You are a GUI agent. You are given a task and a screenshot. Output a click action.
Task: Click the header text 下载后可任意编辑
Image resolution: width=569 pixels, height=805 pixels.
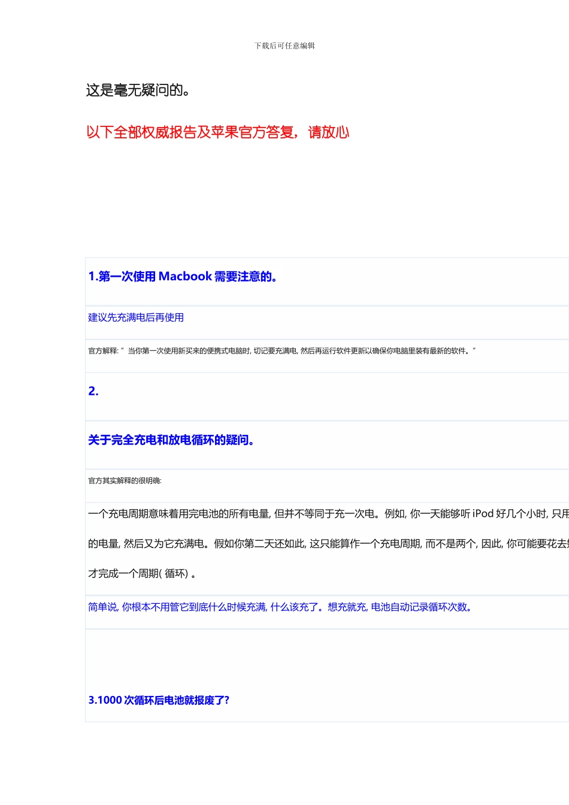pyautogui.click(x=284, y=46)
